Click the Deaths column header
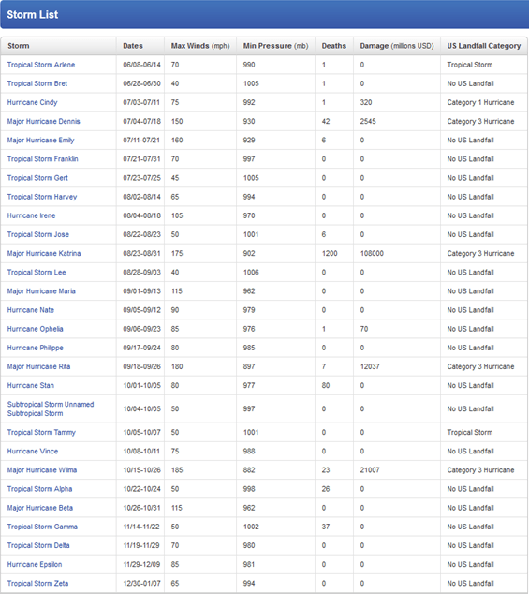This screenshot has width=529, height=594. point(334,46)
